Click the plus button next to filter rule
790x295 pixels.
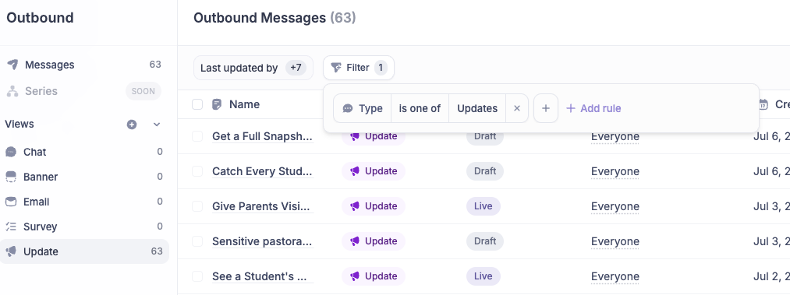click(546, 108)
